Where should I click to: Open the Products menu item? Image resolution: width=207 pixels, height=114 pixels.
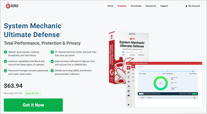tap(122, 6)
